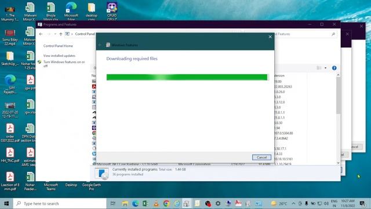This screenshot has height=209, width=371.
Task: Open File Explorer from taskbar
Action: (x=125, y=204)
